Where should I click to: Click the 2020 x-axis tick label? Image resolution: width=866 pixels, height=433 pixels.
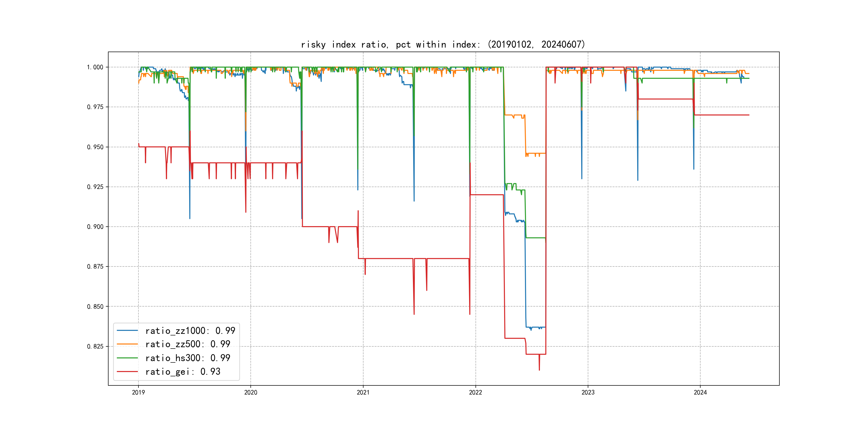click(250, 392)
